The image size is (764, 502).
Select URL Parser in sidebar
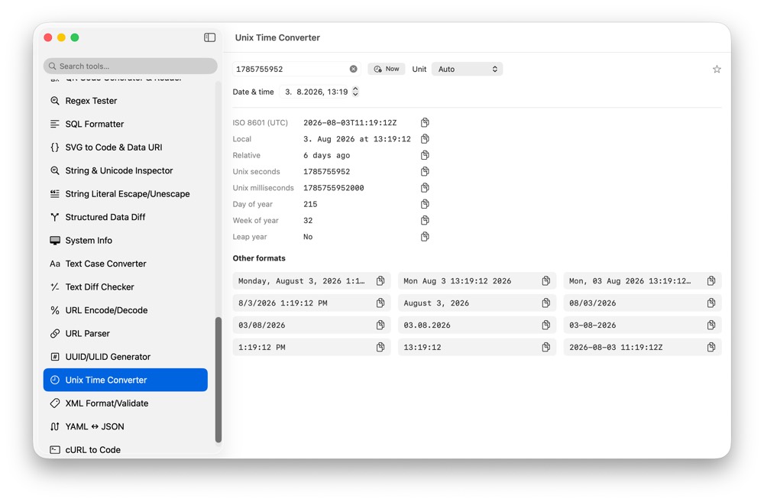point(125,333)
